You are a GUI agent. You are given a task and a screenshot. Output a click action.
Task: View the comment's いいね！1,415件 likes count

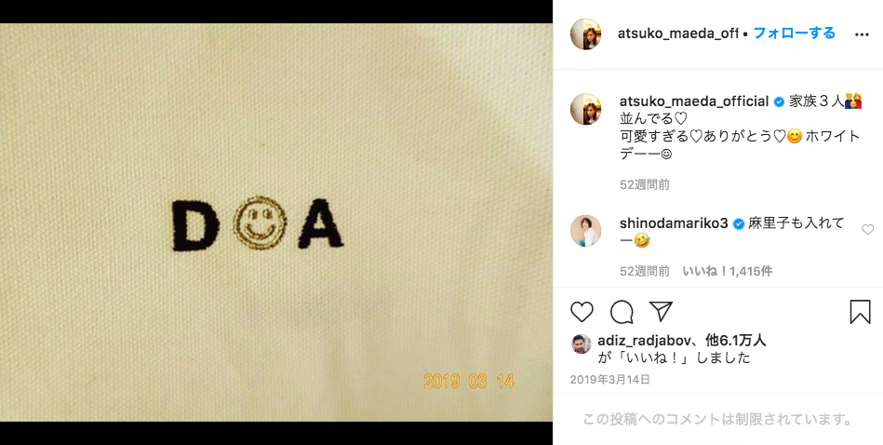[x=728, y=272]
